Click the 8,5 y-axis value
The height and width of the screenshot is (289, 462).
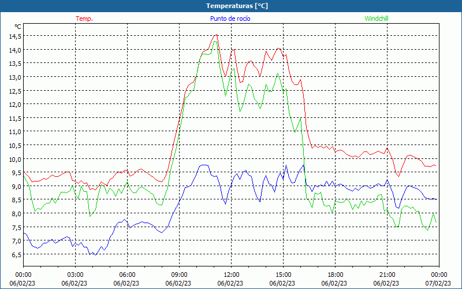click(x=17, y=199)
